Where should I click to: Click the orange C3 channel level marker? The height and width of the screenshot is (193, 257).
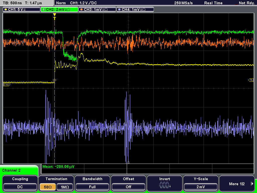coord(6,41)
